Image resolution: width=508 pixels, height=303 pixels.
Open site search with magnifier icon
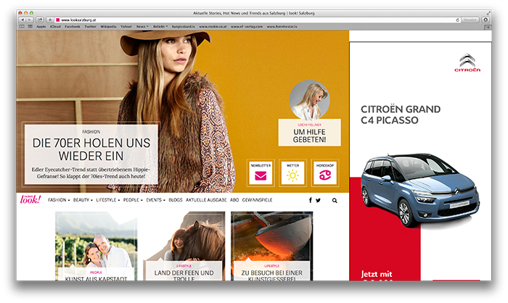point(335,200)
